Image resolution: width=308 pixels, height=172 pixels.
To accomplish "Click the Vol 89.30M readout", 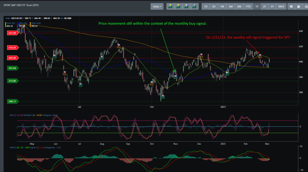I will pos(66,18).
